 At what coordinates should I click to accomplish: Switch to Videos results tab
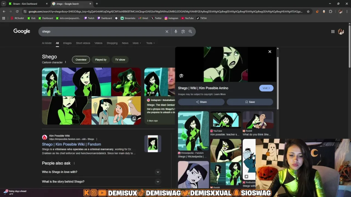pyautogui.click(x=98, y=43)
